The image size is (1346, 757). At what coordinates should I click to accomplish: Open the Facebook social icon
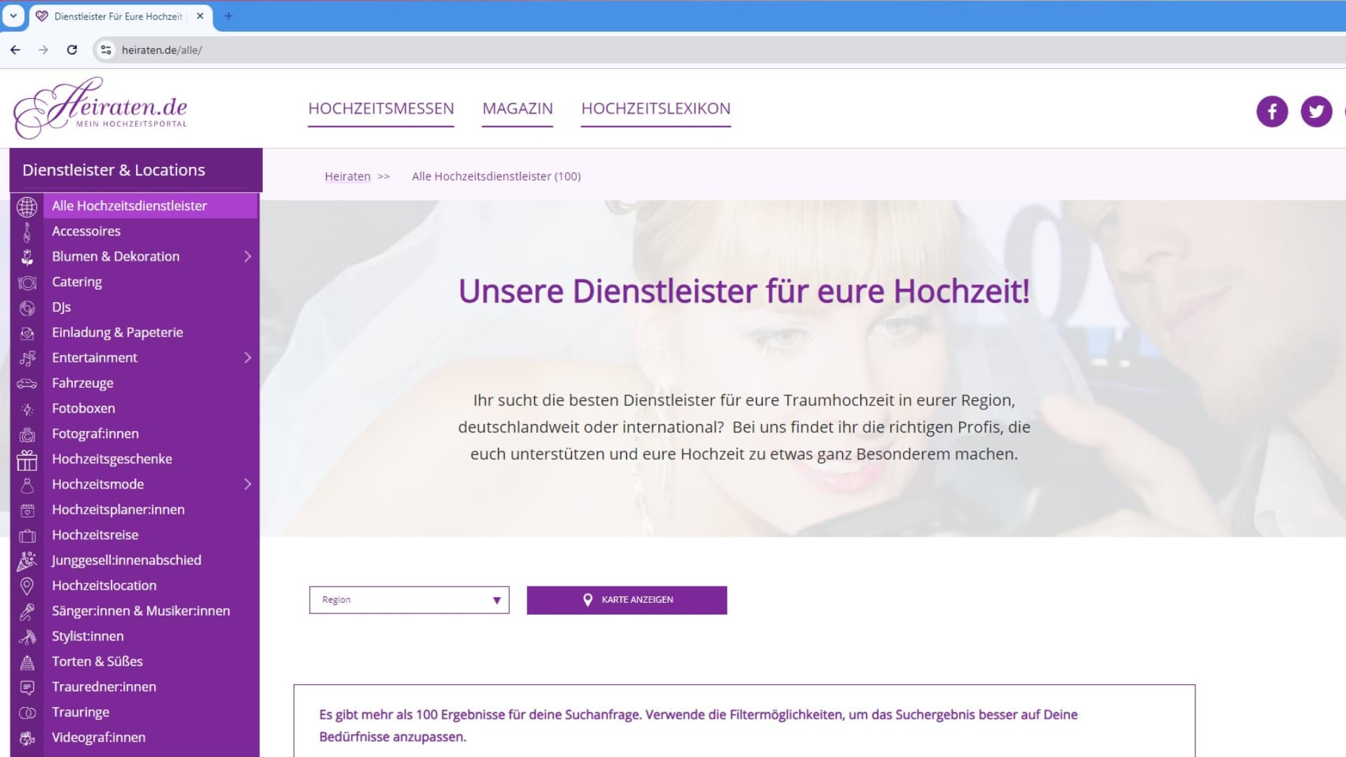(x=1272, y=111)
